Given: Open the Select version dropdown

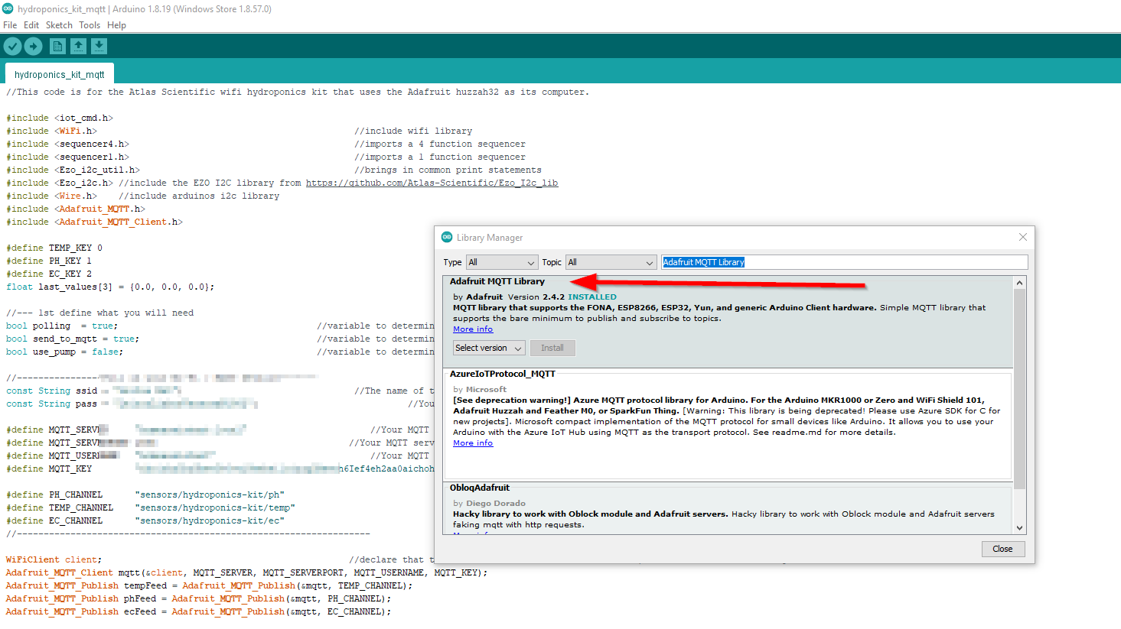Looking at the screenshot, I should click(x=489, y=348).
